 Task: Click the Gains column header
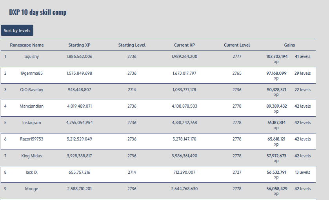pyautogui.click(x=289, y=45)
